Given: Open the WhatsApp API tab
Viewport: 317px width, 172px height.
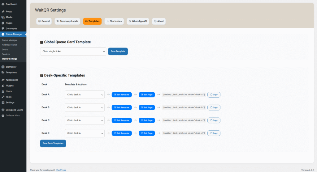Looking at the screenshot, I should pyautogui.click(x=138, y=21).
